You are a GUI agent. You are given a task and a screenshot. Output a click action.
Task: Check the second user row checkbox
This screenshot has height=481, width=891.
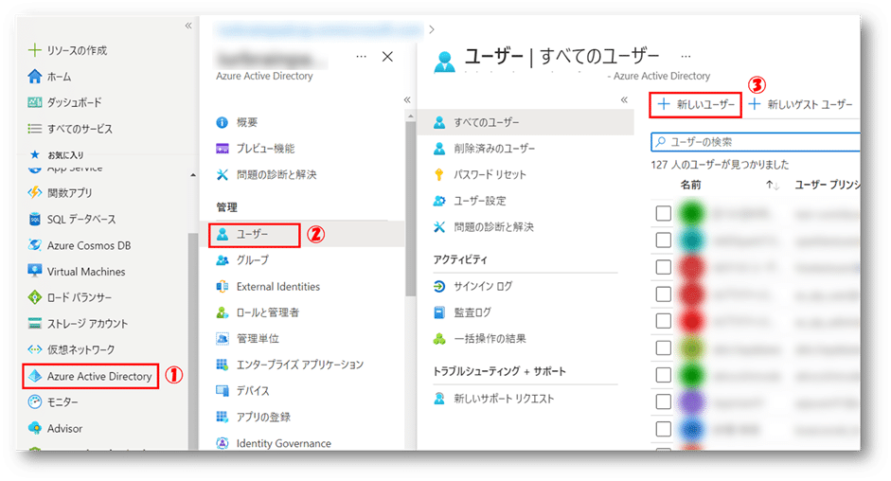coord(663,240)
